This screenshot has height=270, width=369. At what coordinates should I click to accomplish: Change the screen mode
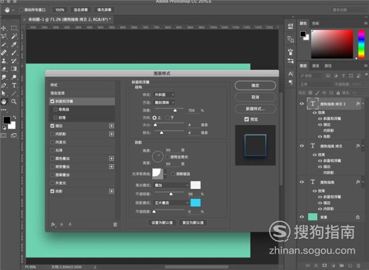point(14,136)
